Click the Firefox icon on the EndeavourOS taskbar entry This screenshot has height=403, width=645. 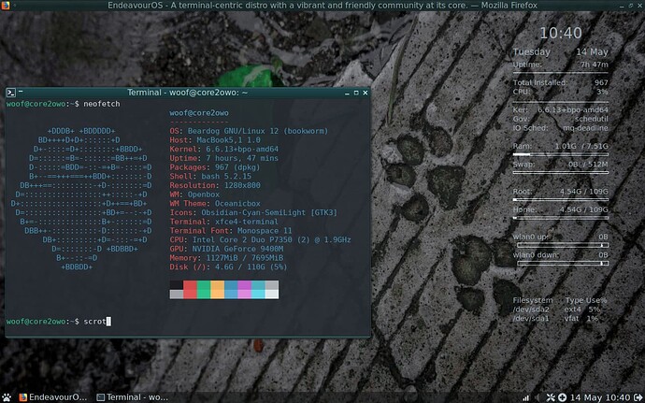click(23, 396)
